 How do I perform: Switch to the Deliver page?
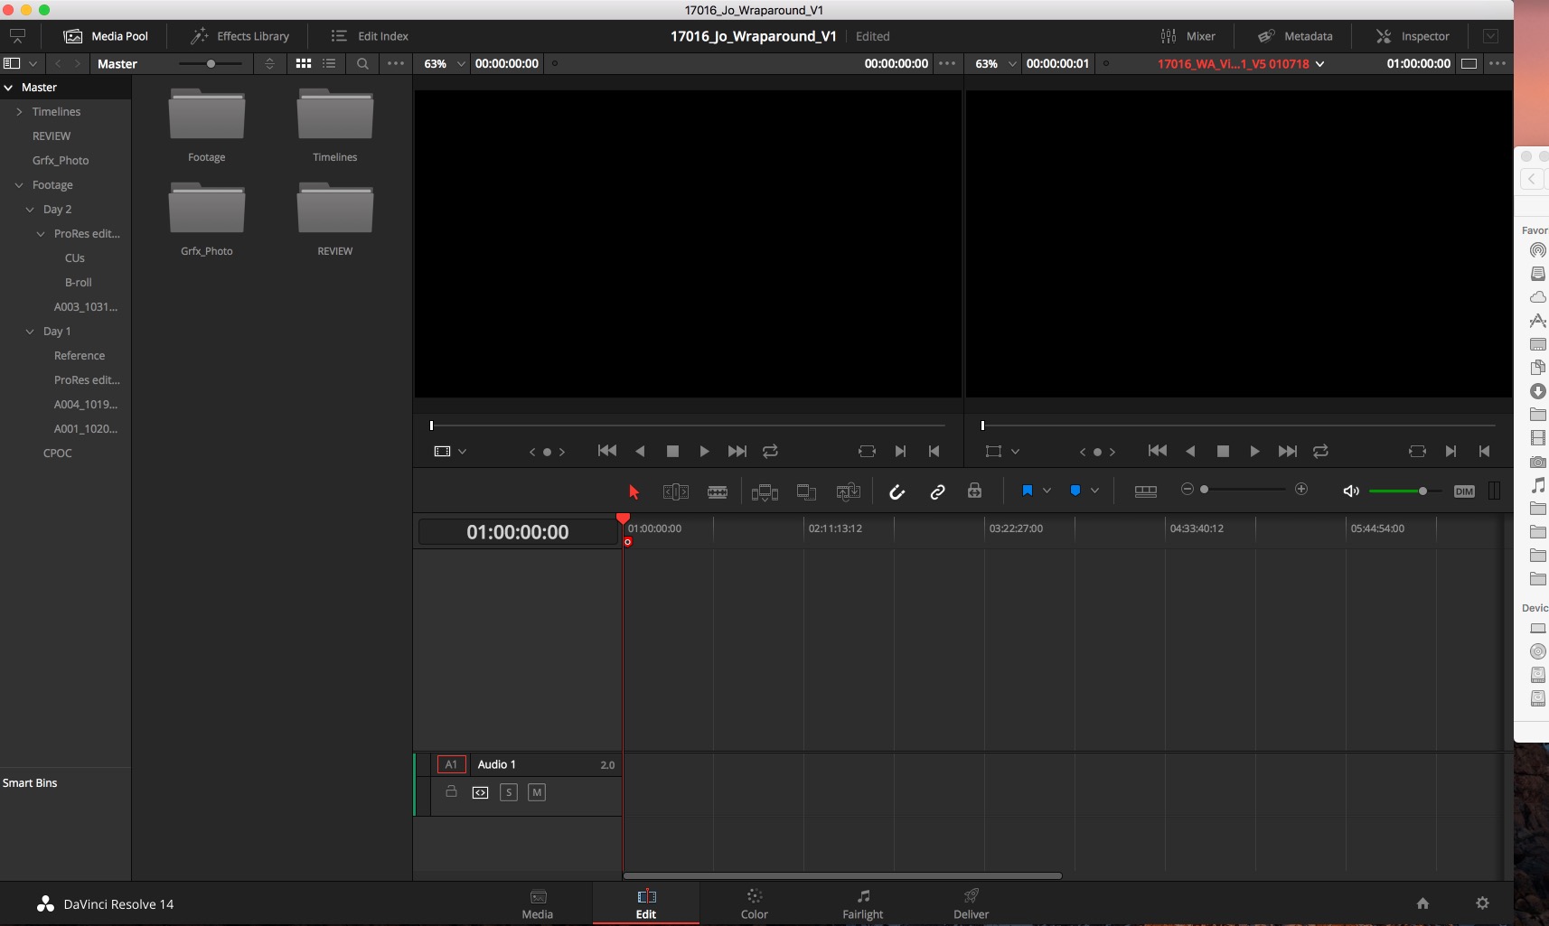[972, 903]
